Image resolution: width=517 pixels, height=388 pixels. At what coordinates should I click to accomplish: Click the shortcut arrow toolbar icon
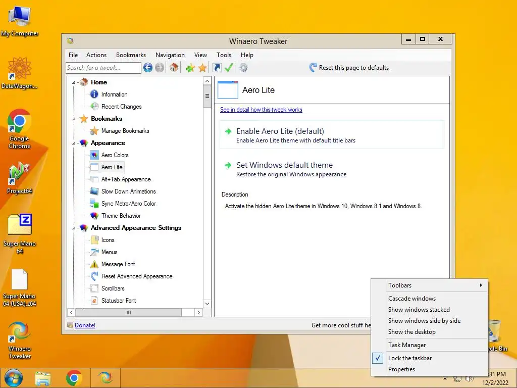tap(217, 68)
